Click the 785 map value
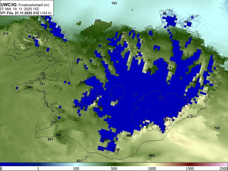 [x=103, y=57]
